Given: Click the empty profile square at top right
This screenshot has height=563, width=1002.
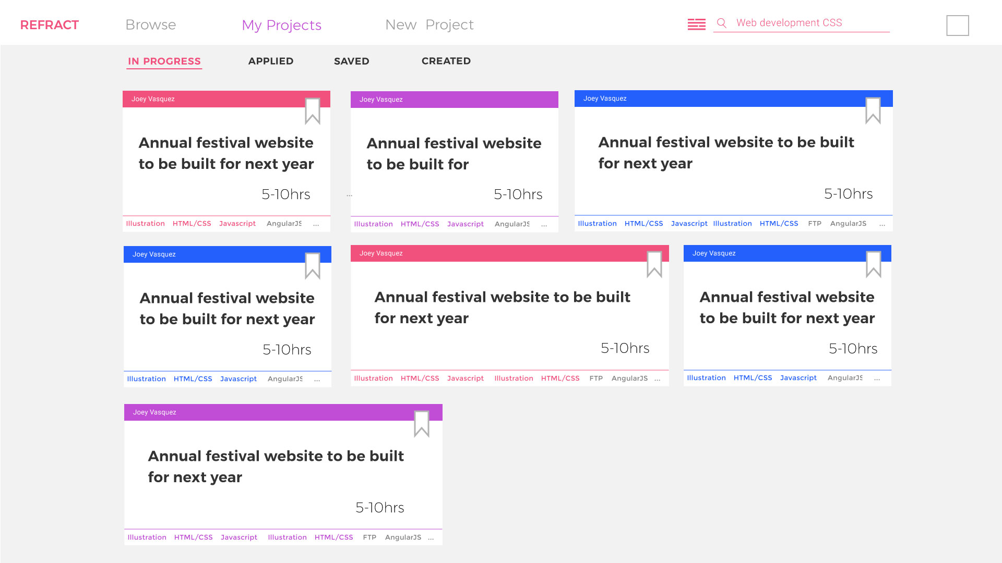Looking at the screenshot, I should pos(957,26).
